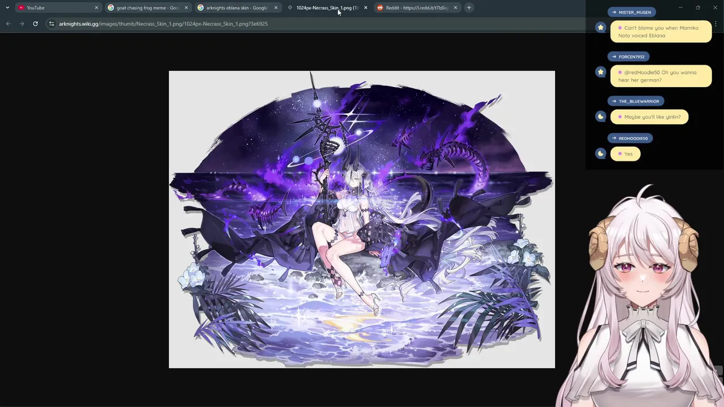
Task: Close the goat chasing frog meme tab
Action: point(186,7)
